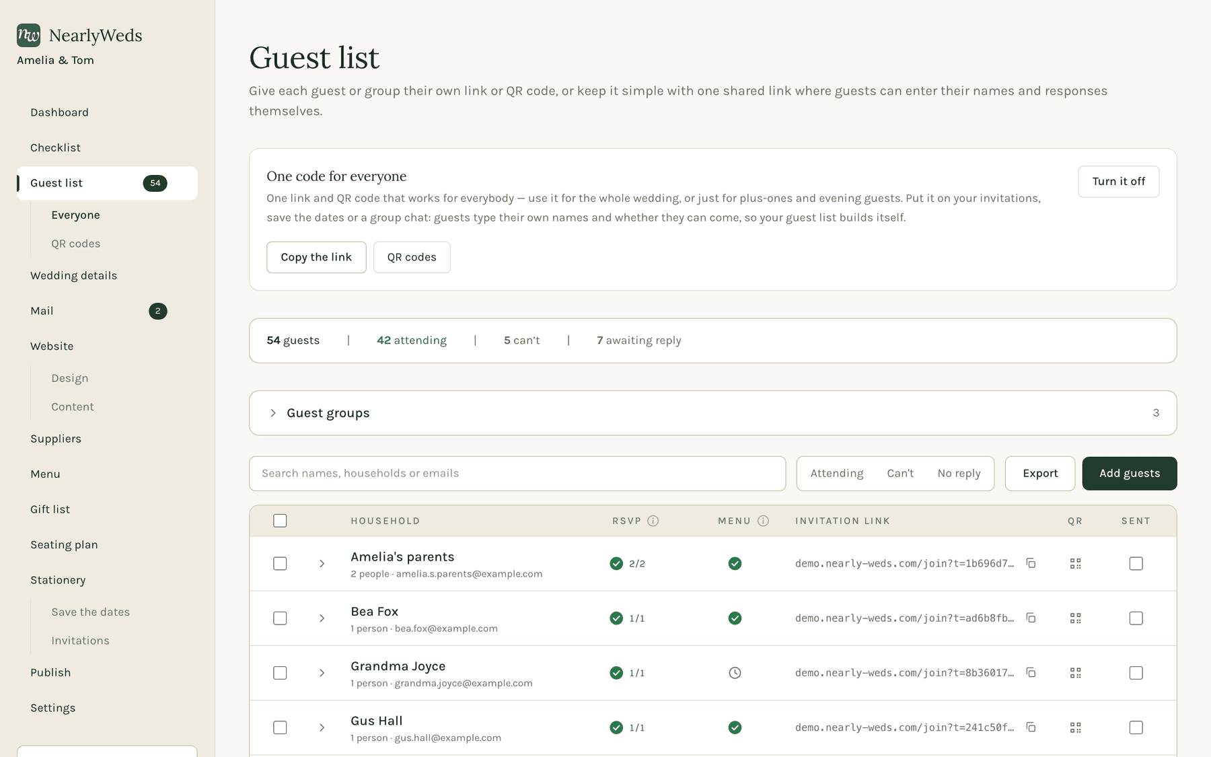Image resolution: width=1211 pixels, height=757 pixels.
Task: Click the 5 can't summary stat
Action: click(521, 340)
